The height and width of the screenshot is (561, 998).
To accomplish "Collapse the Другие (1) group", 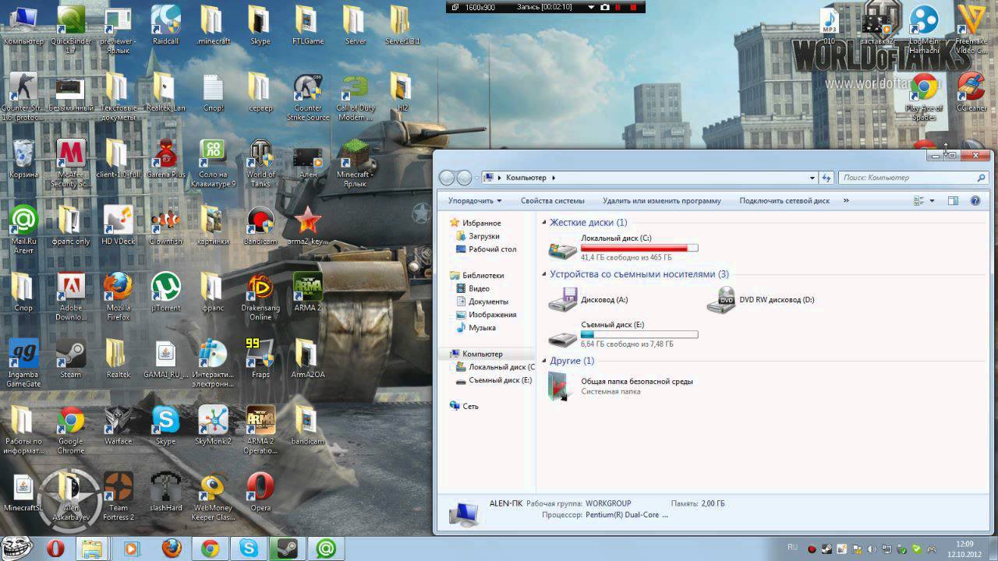I will (x=545, y=361).
